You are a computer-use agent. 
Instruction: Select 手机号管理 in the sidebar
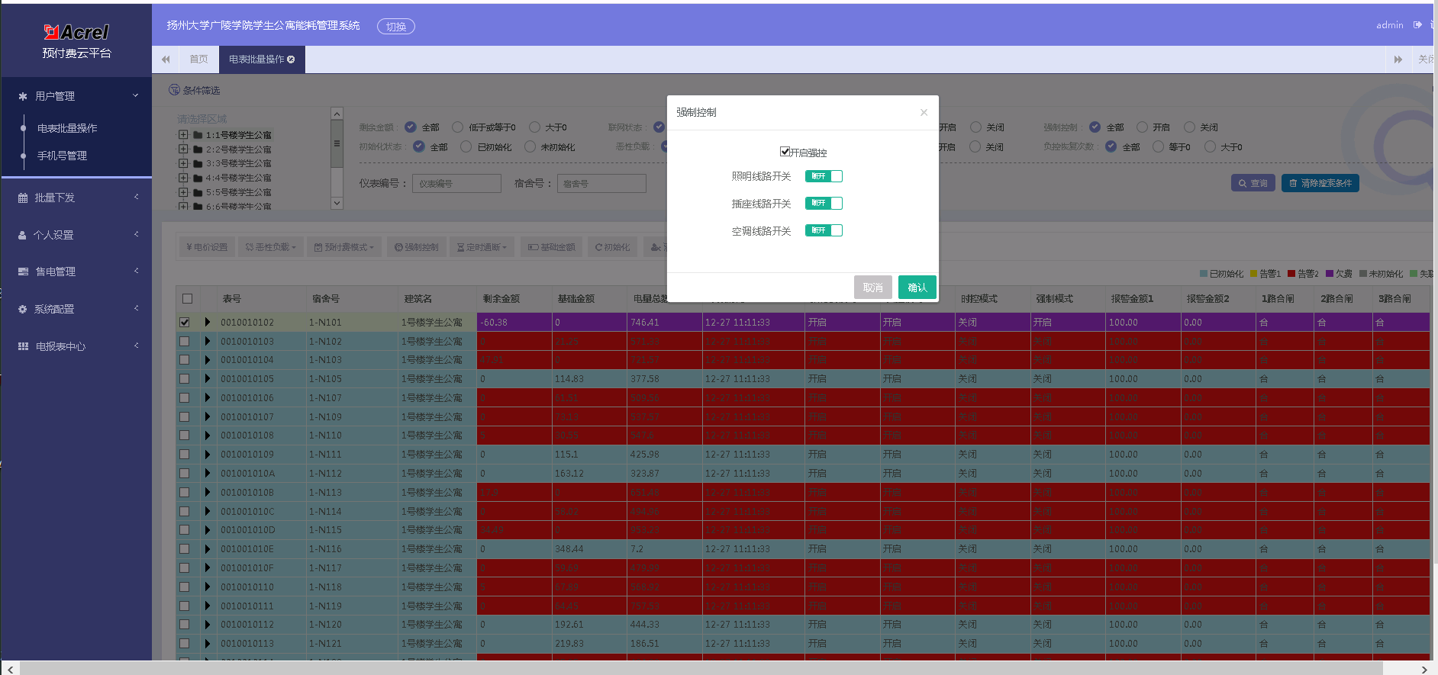click(62, 156)
